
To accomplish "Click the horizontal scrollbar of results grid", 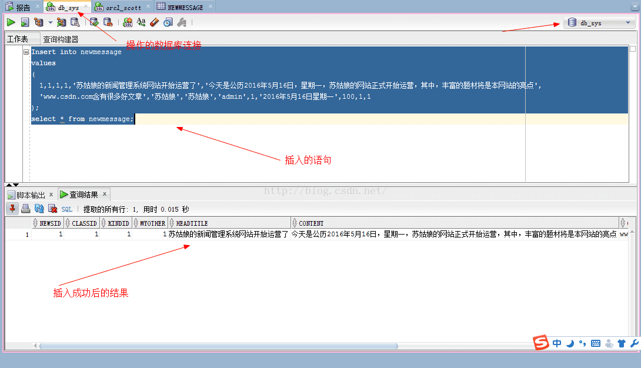I will 219,346.
